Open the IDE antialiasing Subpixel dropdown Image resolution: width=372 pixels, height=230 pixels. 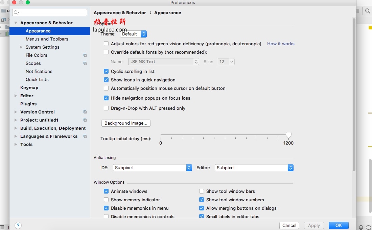[152, 168]
